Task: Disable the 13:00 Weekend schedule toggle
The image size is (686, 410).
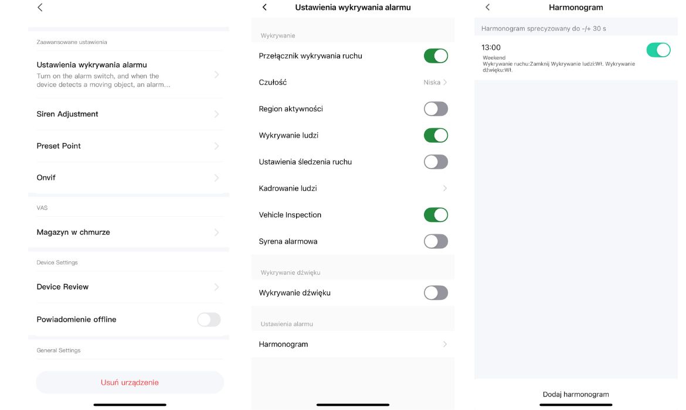Action: pyautogui.click(x=658, y=50)
